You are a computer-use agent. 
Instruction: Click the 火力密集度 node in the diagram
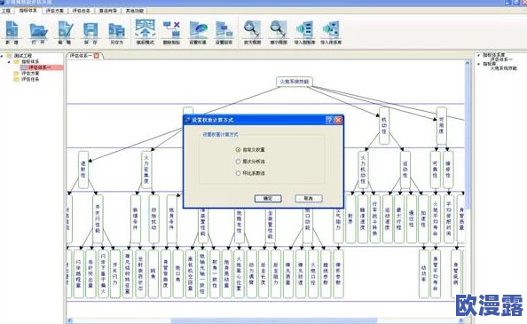tap(146, 170)
